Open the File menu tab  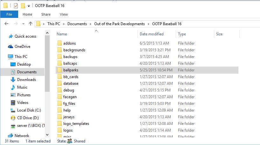(9, 14)
